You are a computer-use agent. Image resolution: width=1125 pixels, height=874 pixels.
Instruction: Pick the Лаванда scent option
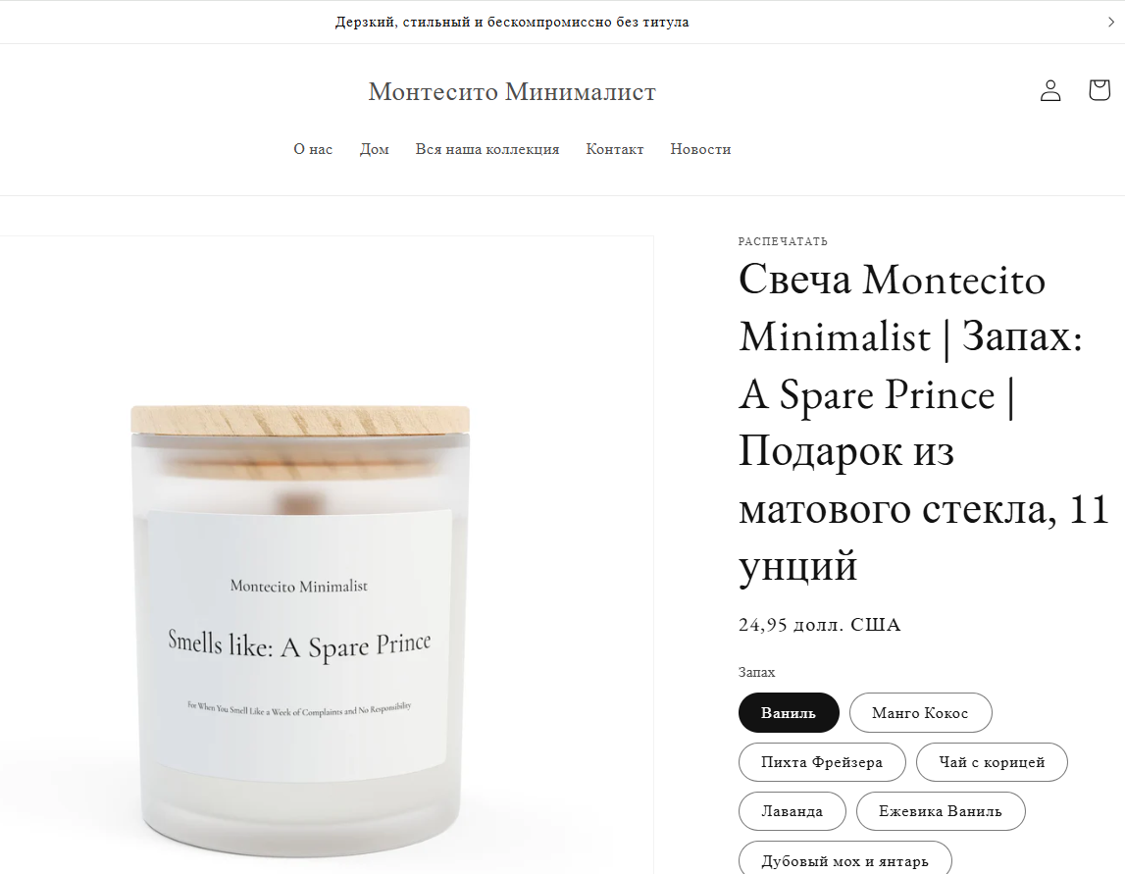(793, 811)
